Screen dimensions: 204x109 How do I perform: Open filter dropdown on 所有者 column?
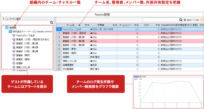(x=114, y=25)
